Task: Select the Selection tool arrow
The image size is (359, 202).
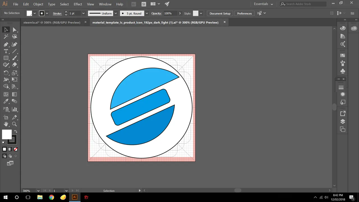Action: [6, 30]
